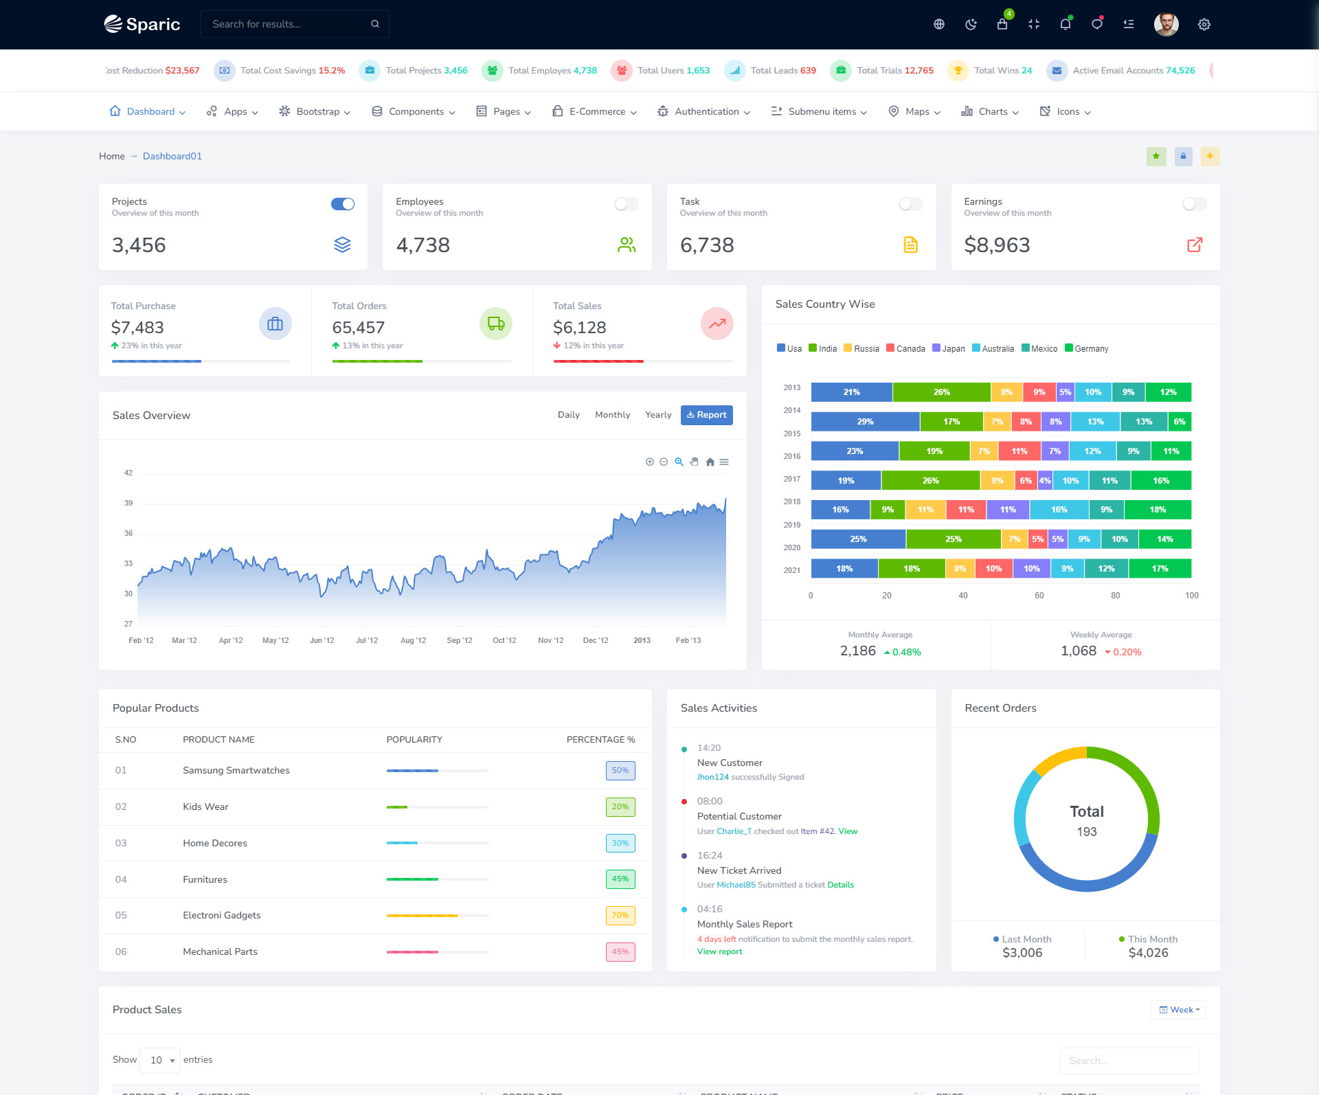Open the entries count dropdown
The width and height of the screenshot is (1319, 1095).
pos(160,1060)
